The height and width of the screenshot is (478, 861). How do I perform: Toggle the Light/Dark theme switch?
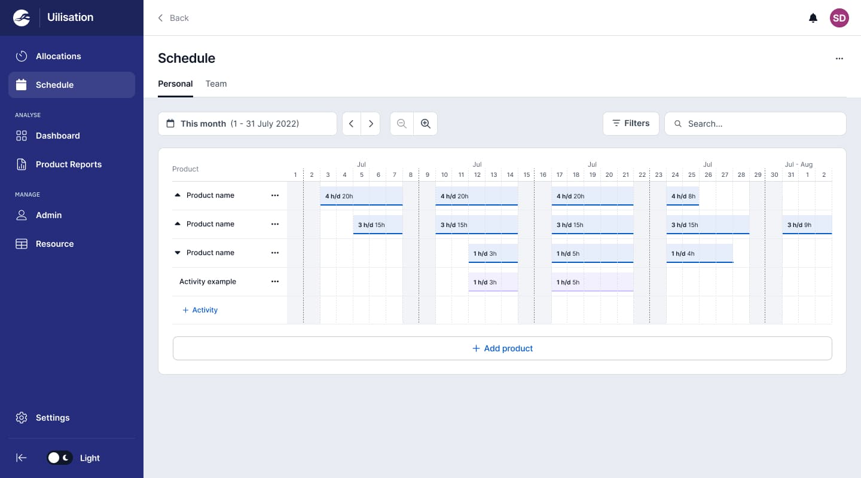60,458
